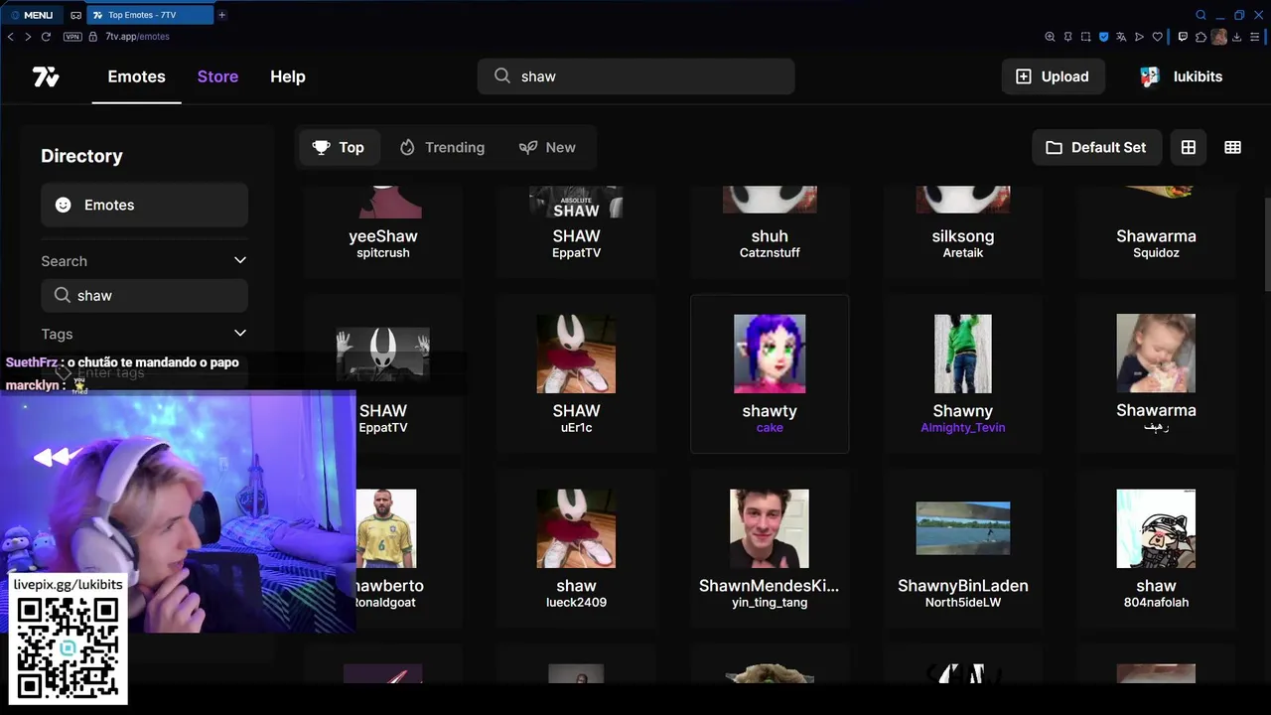Switch to the compact grid view icon

[1233, 147]
